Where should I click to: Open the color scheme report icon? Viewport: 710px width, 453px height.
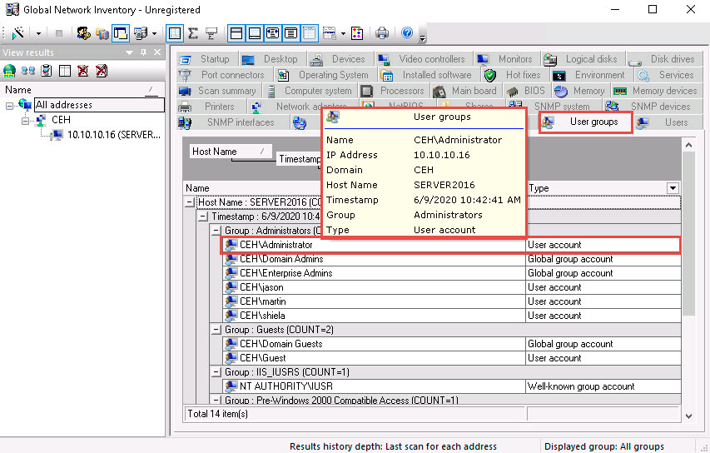coord(357,33)
